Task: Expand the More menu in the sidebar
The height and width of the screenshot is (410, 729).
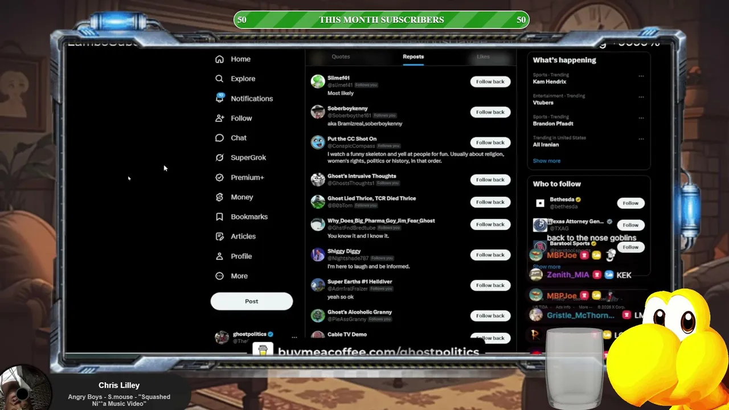Action: pos(219,276)
